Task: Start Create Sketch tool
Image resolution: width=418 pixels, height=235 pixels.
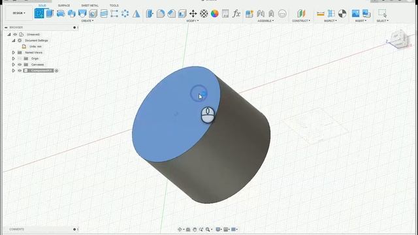Action: click(x=39, y=13)
